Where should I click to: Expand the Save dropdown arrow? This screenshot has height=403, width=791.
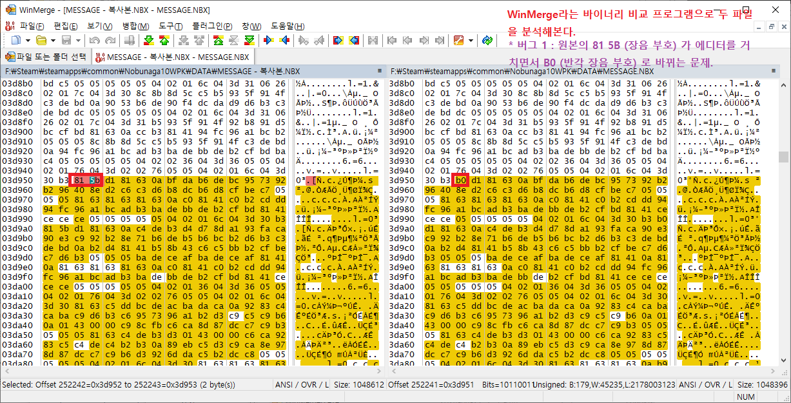click(78, 40)
